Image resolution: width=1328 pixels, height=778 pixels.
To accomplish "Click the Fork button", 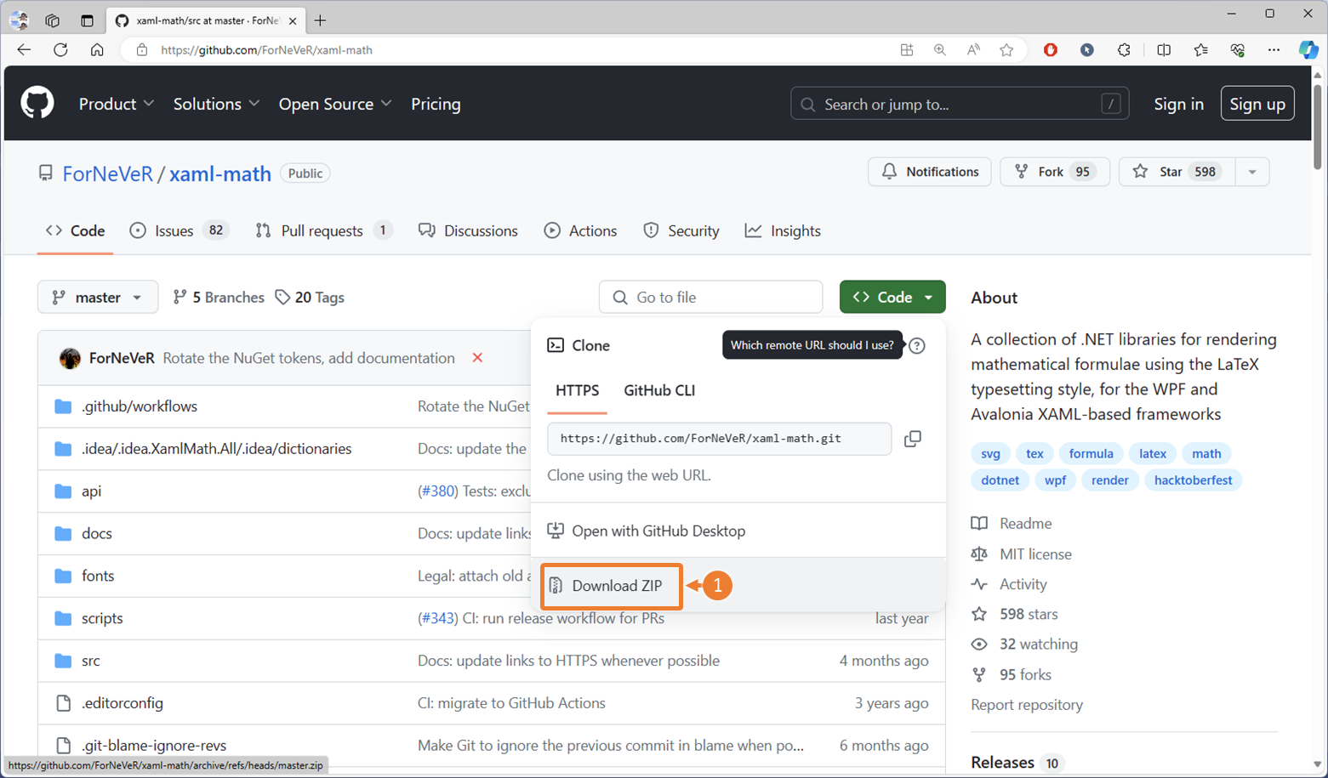I will point(1054,172).
